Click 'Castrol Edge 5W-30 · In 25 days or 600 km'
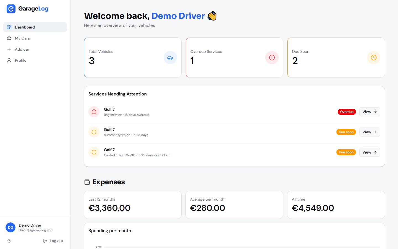 pyautogui.click(x=137, y=155)
